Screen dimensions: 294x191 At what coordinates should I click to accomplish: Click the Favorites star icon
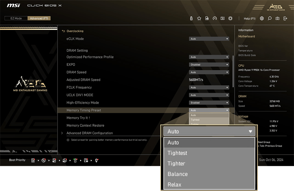199,18
